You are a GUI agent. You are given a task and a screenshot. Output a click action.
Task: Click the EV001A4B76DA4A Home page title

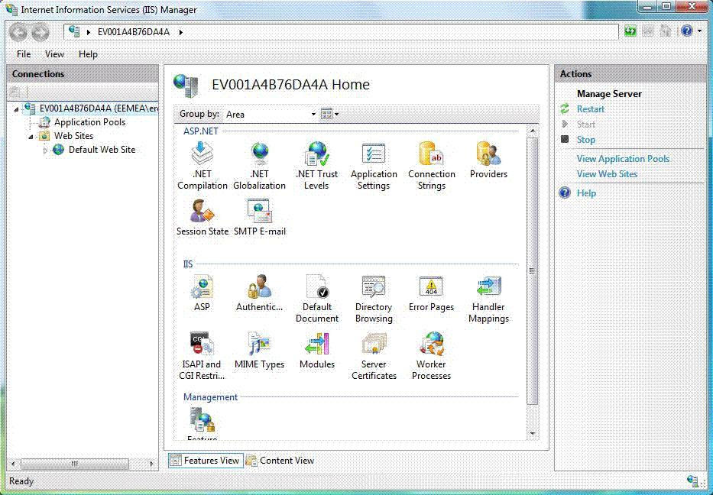pyautogui.click(x=290, y=85)
